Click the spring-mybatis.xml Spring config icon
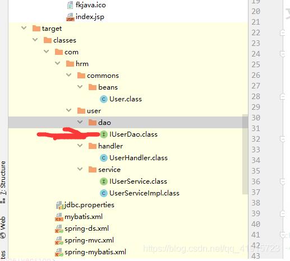 point(59,252)
